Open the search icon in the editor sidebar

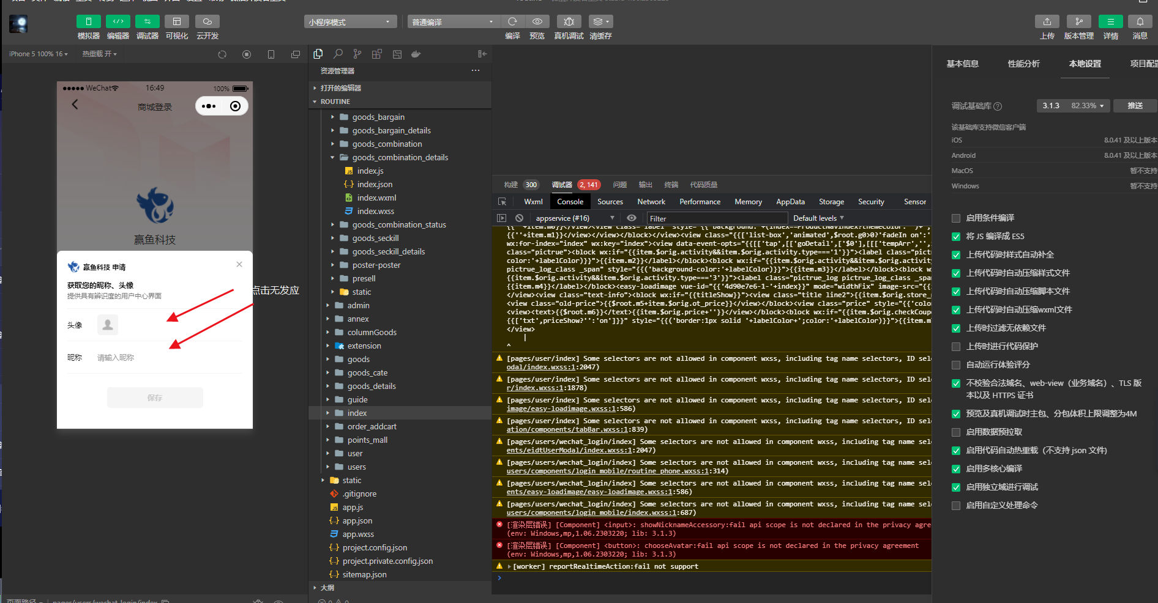tap(338, 54)
